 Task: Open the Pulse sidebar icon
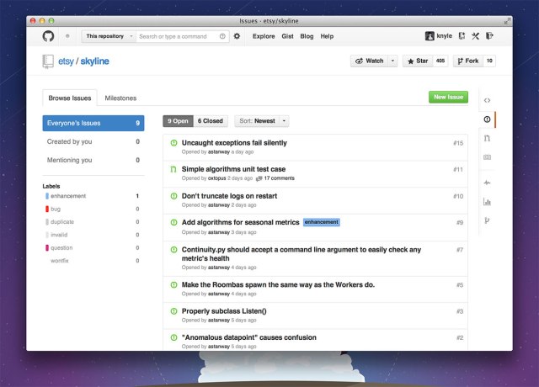(487, 183)
